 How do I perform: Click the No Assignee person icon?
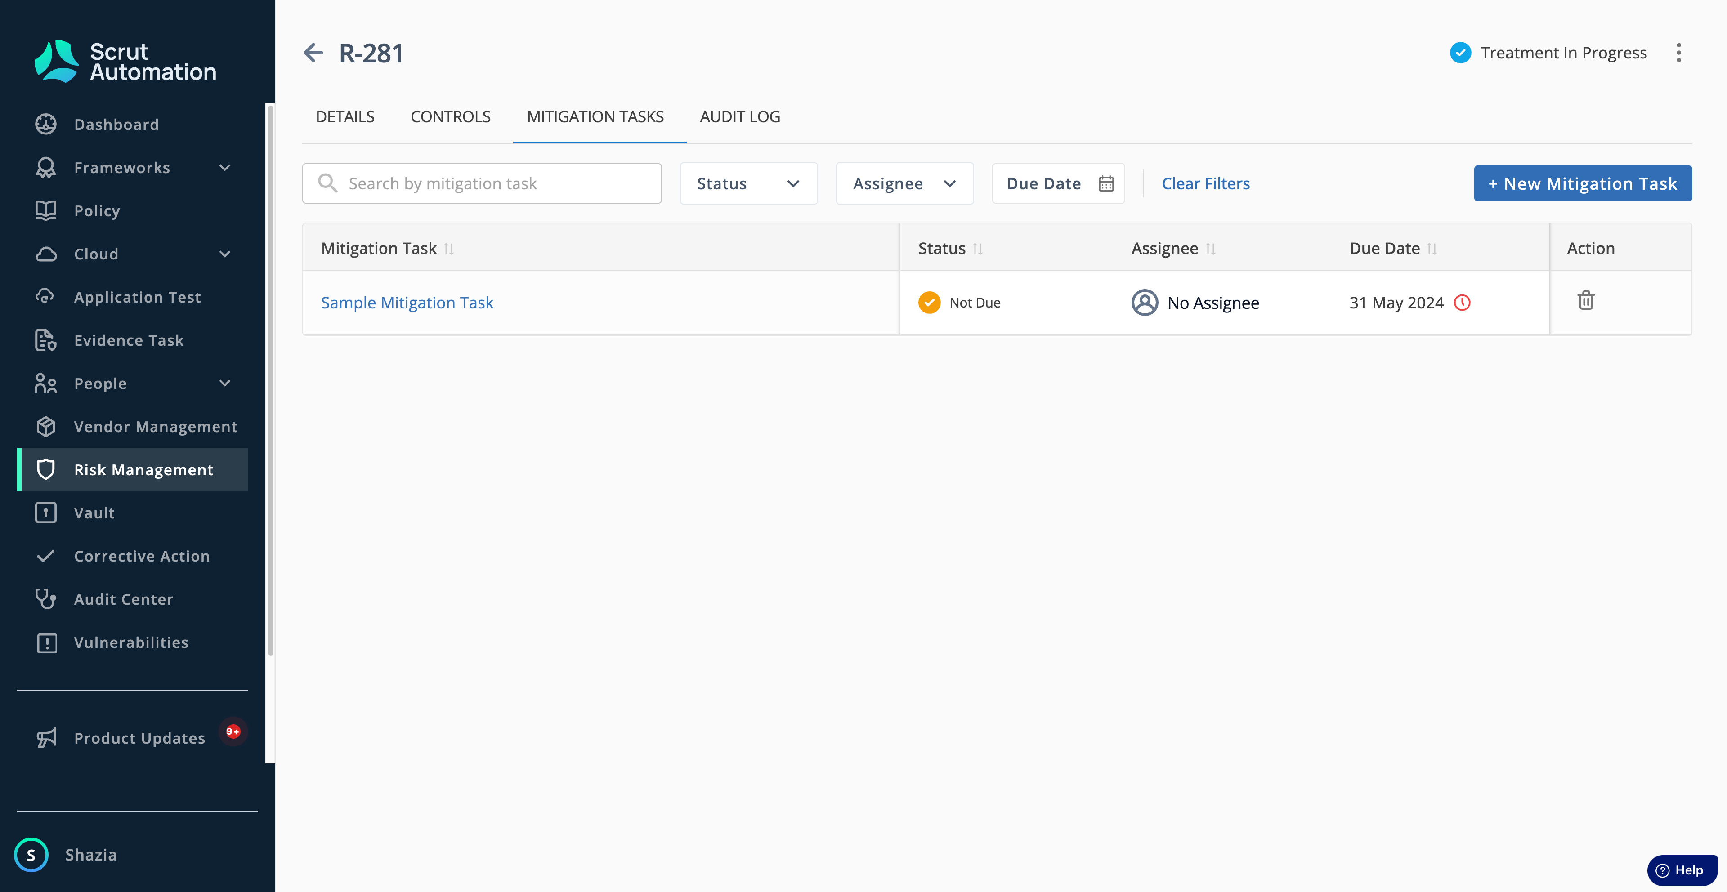(1145, 303)
